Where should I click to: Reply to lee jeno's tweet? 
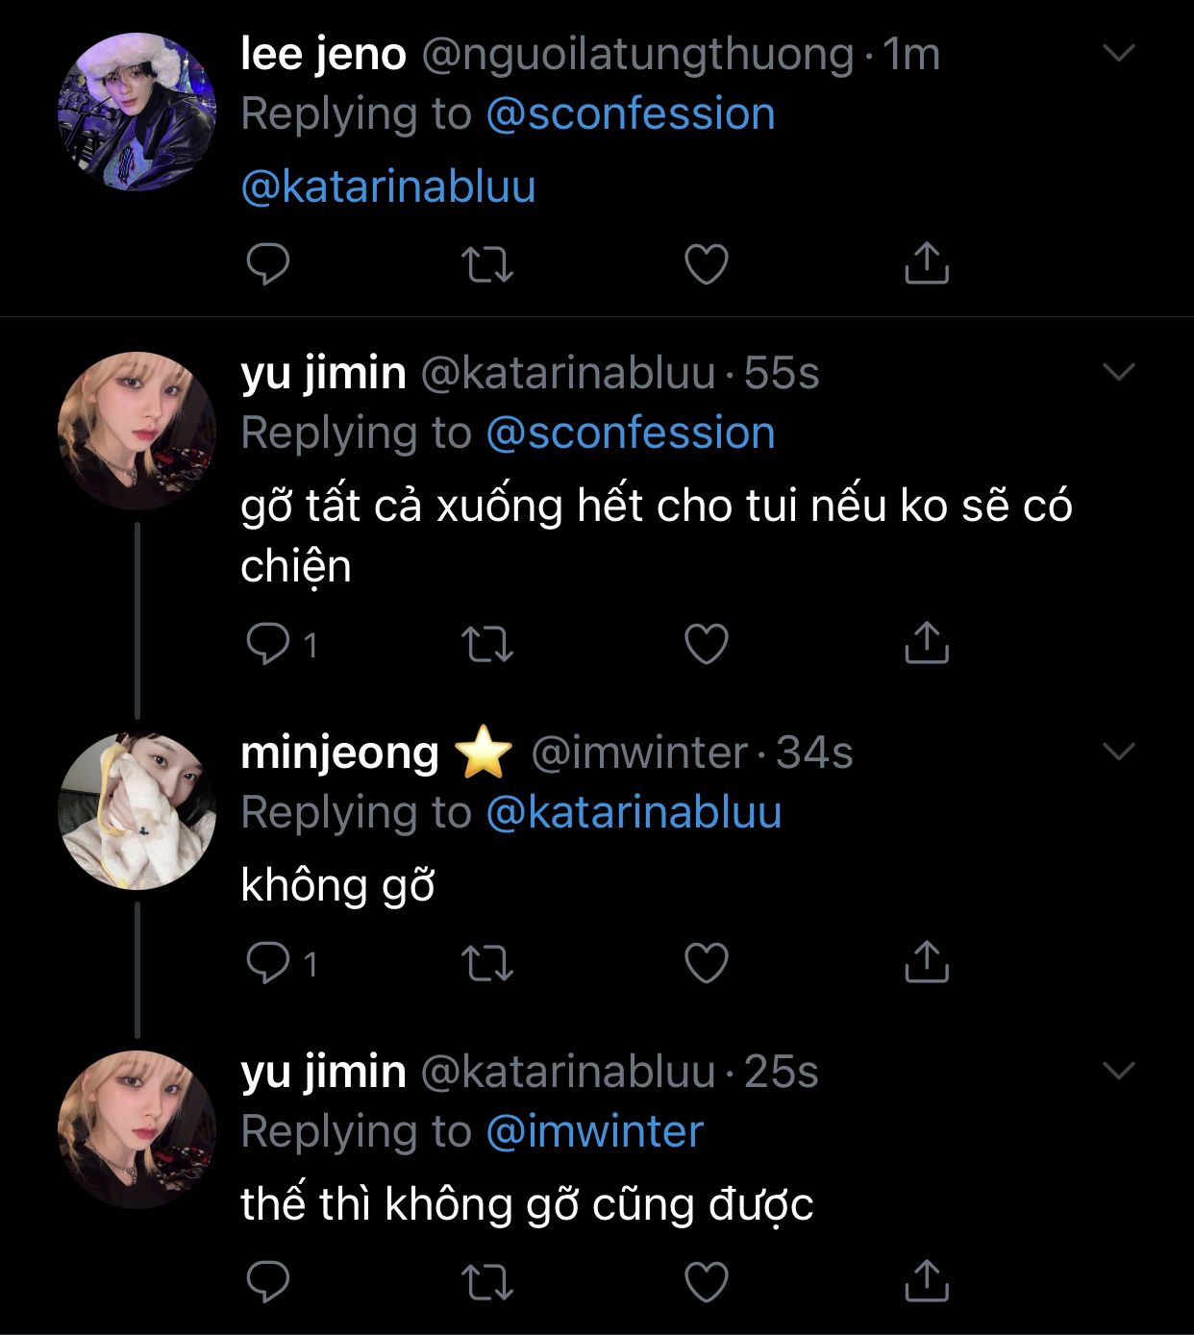(x=268, y=264)
